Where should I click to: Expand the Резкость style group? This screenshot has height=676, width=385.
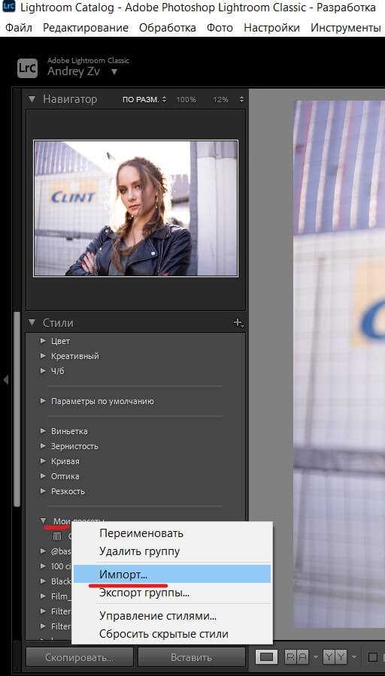[x=43, y=491]
